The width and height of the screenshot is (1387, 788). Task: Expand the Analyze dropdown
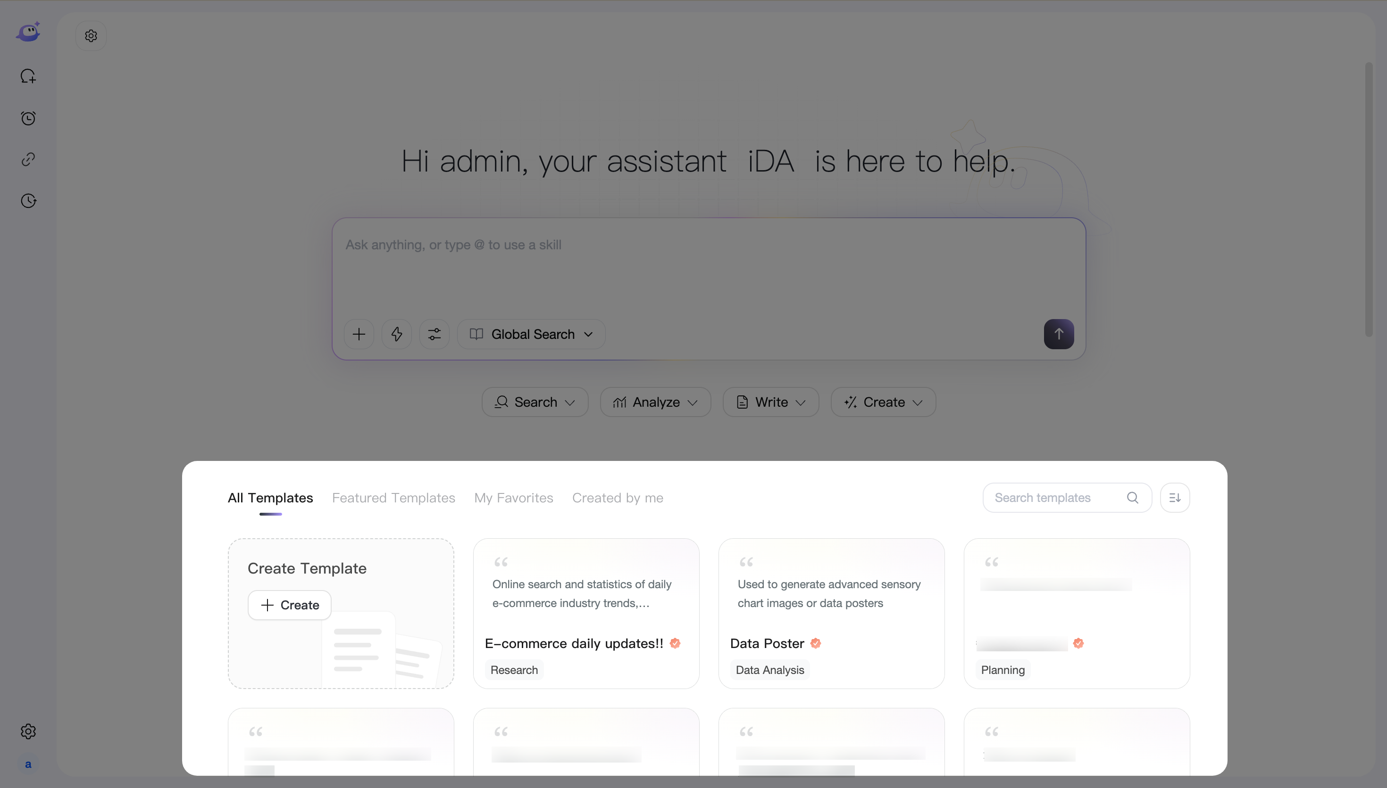pos(655,402)
